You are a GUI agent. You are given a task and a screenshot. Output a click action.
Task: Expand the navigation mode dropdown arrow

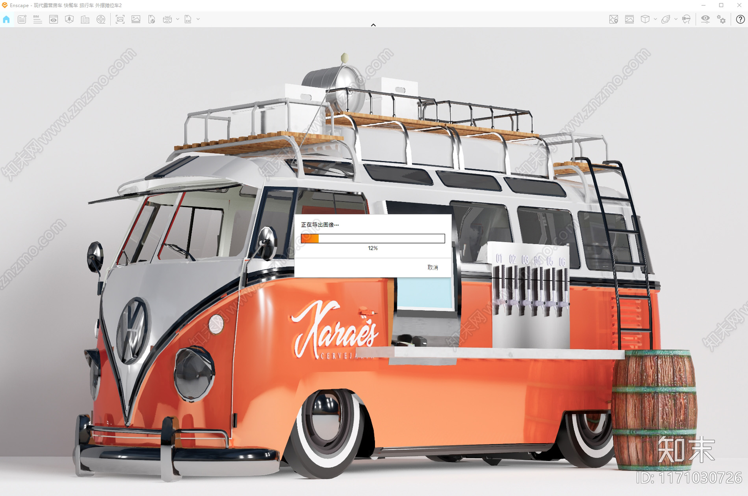coord(676,19)
